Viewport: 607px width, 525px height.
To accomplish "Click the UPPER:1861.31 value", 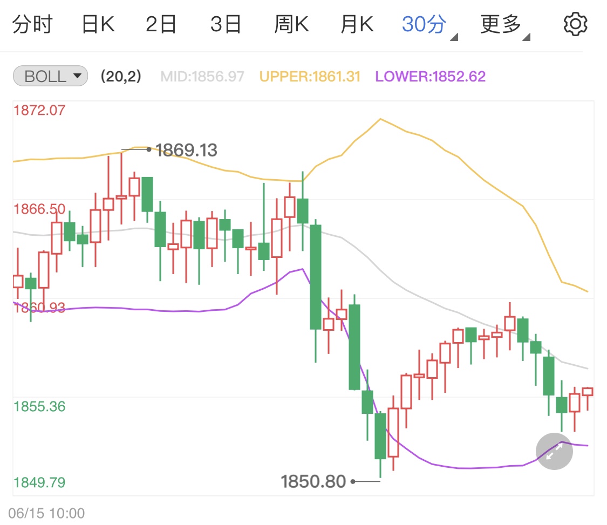I will (x=310, y=77).
